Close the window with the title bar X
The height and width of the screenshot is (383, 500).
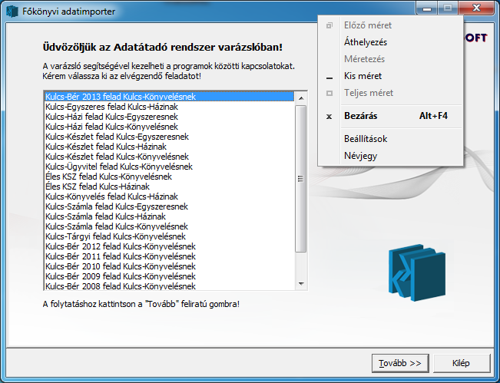click(x=476, y=8)
